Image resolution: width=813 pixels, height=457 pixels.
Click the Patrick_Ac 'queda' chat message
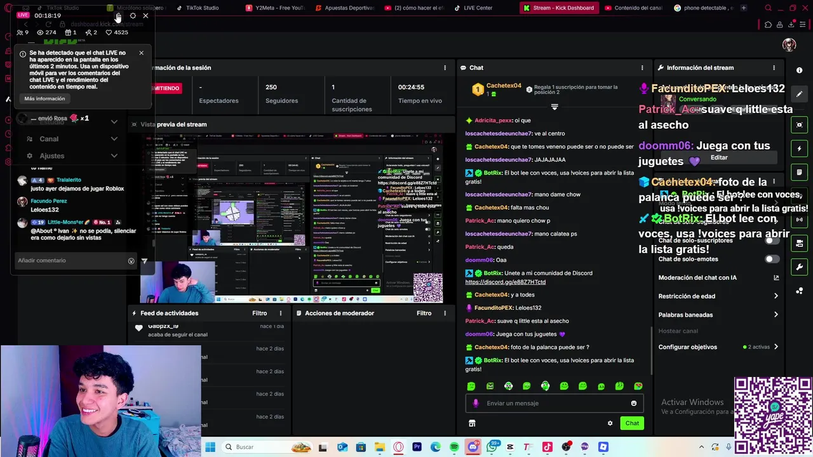pyautogui.click(x=489, y=247)
